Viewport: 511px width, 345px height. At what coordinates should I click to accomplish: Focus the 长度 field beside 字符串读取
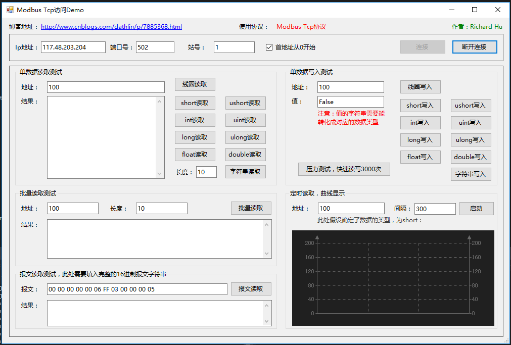pyautogui.click(x=206, y=172)
